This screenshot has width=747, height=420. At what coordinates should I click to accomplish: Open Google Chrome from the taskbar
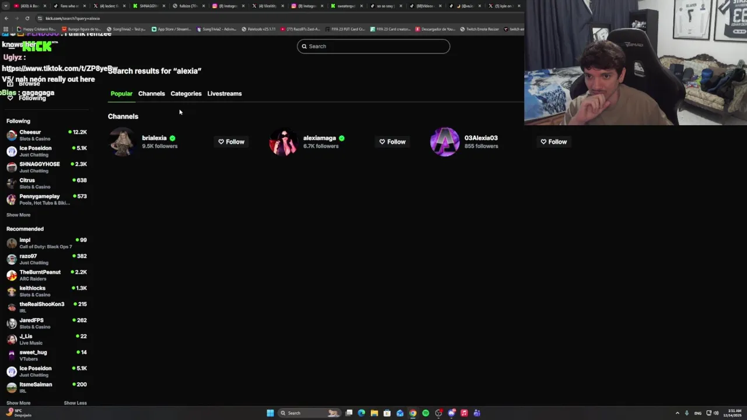pyautogui.click(x=413, y=413)
